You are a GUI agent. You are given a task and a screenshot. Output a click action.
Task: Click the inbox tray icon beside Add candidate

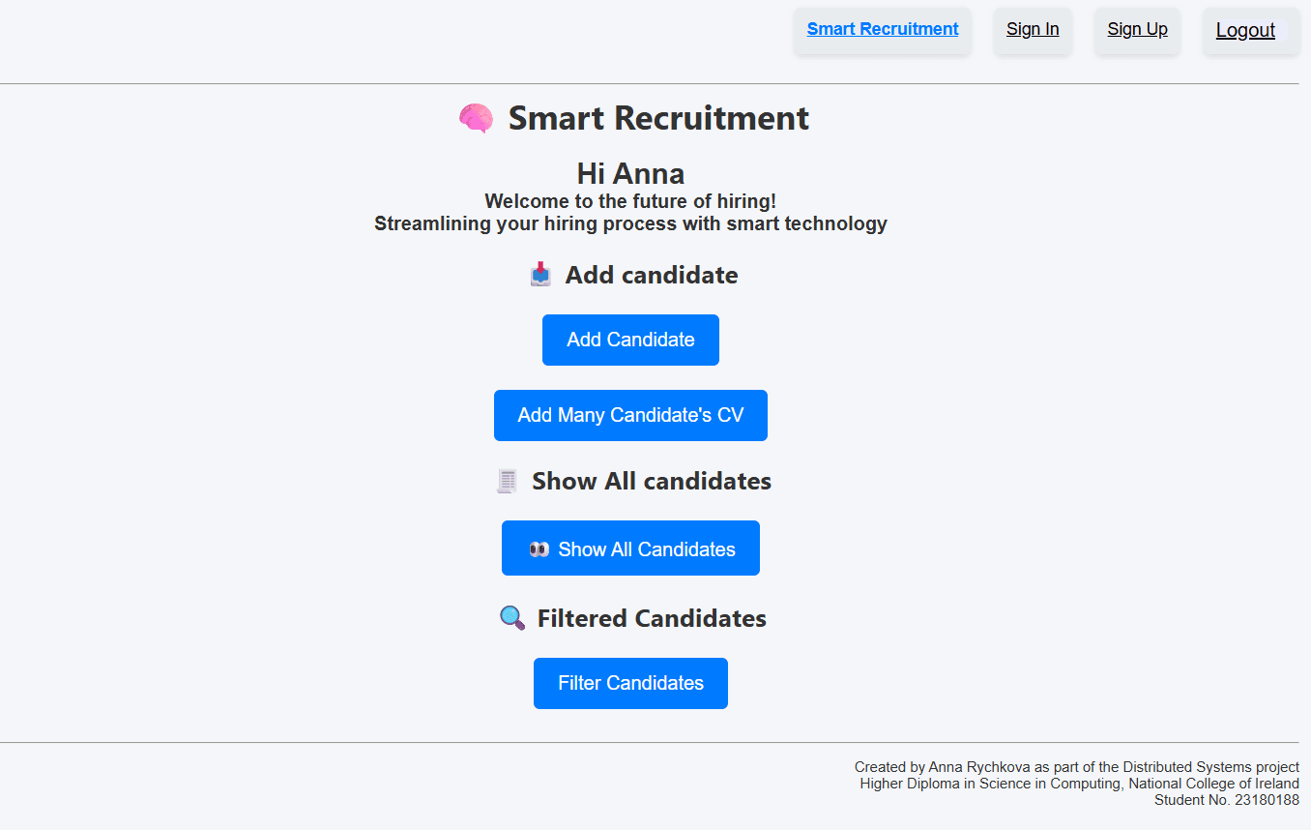pos(540,275)
